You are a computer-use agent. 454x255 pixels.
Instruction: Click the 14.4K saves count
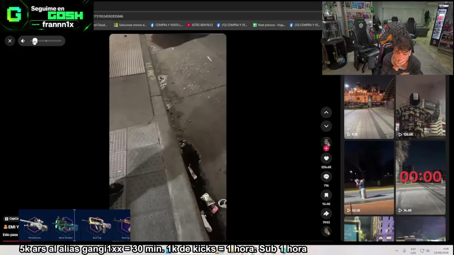point(326,204)
